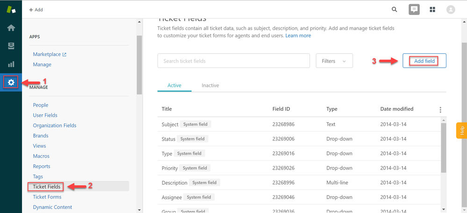Open Dynamic Content settings
The width and height of the screenshot is (467, 213).
[x=52, y=207]
